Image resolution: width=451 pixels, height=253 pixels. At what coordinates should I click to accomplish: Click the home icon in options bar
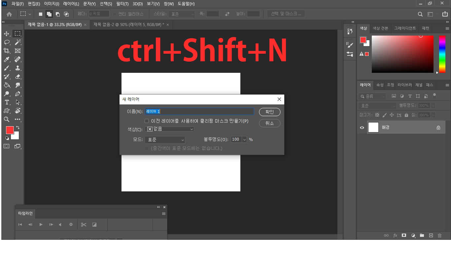tap(9, 14)
